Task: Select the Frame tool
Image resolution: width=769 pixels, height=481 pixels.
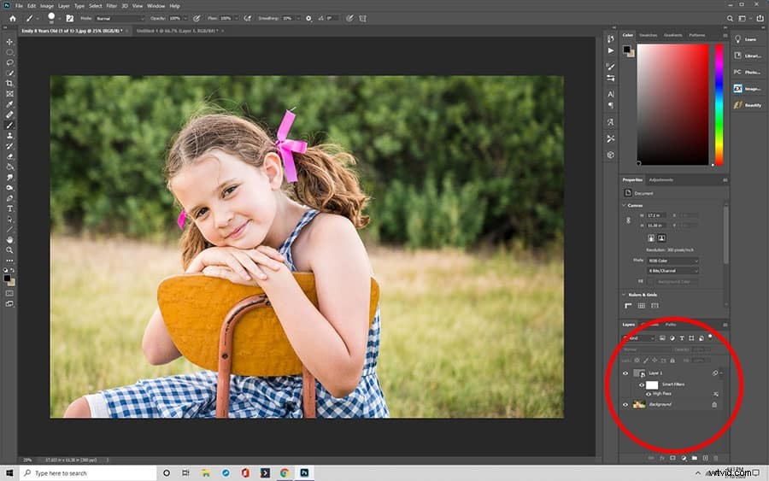Action: [x=9, y=94]
